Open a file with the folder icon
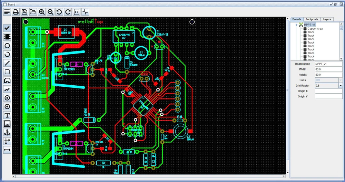 pyautogui.click(x=33, y=12)
